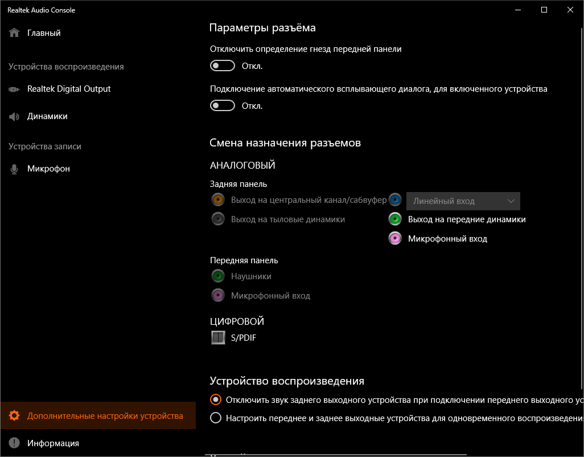The image size is (584, 457).
Task: Open the Линейный вход dropdown
Action: 463,201
